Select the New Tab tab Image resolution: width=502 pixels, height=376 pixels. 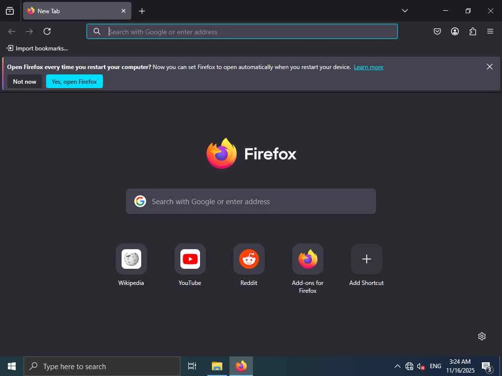[77, 11]
